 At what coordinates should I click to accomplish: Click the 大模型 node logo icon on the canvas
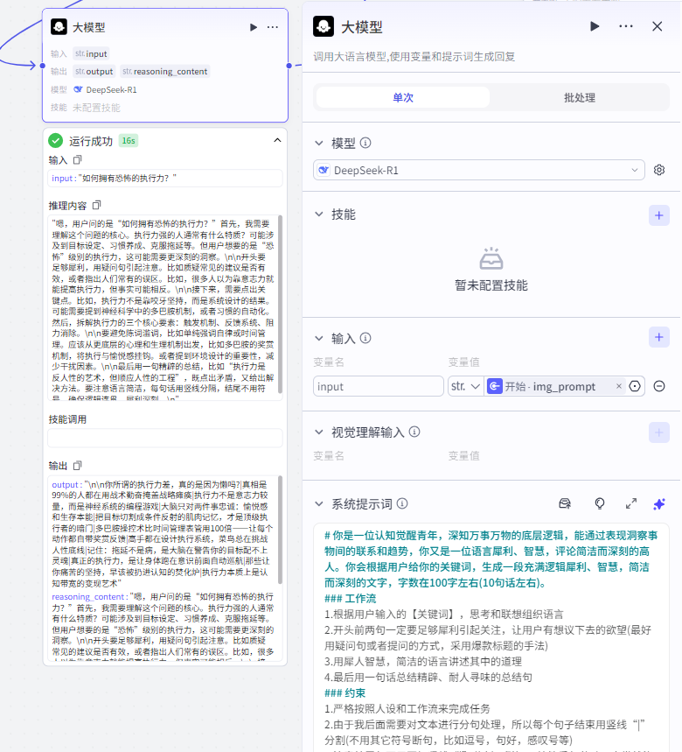pyautogui.click(x=59, y=27)
